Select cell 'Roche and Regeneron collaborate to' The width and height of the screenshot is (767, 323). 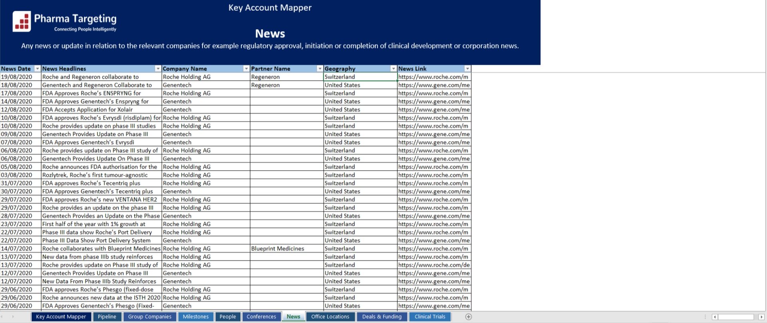tap(101, 77)
